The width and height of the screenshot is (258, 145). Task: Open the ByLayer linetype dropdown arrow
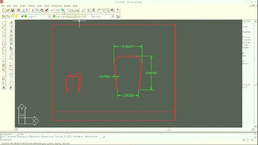[112, 16]
